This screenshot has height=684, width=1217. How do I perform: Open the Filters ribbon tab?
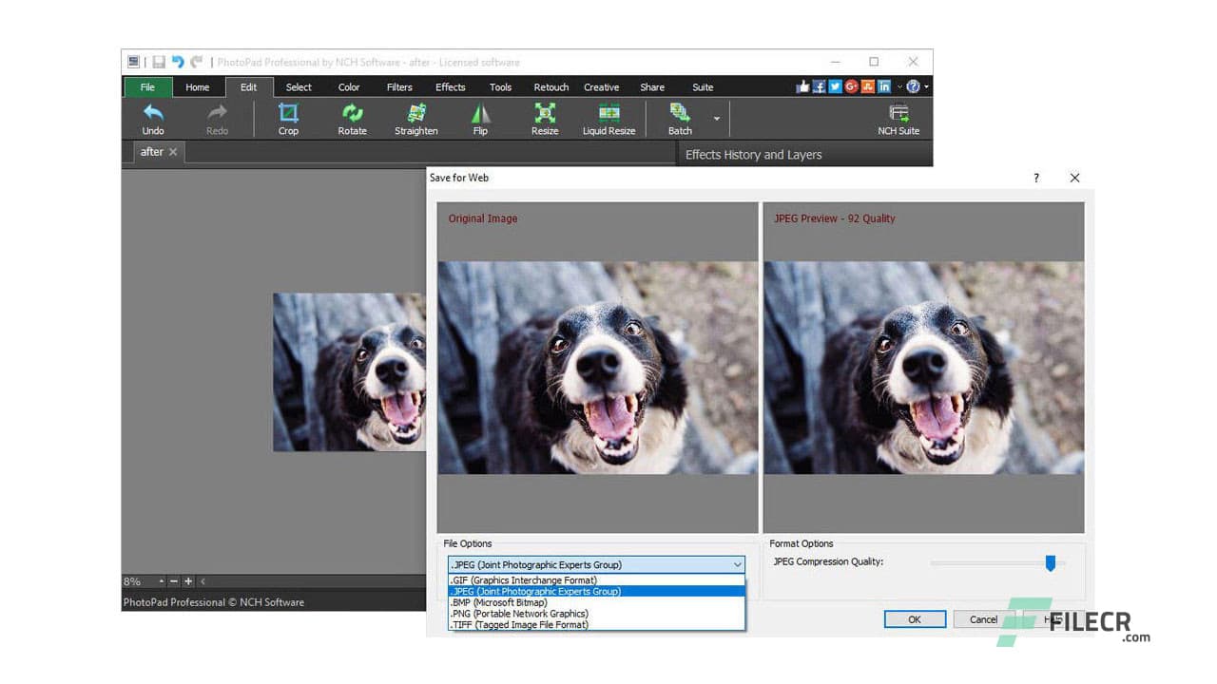click(399, 87)
